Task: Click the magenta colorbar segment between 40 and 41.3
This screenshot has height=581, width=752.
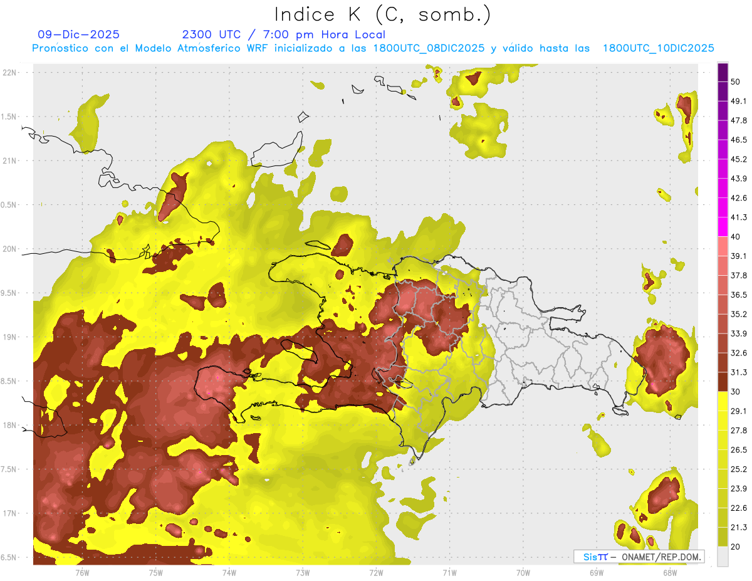Action: point(723,227)
